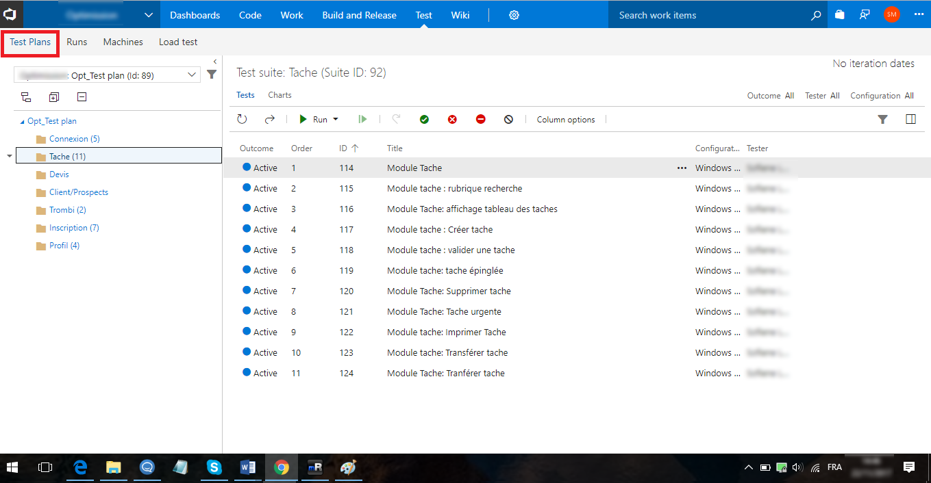
Task: Open the Runs tab
Action: pyautogui.click(x=77, y=42)
